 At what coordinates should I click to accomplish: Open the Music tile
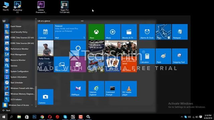tap(113, 32)
